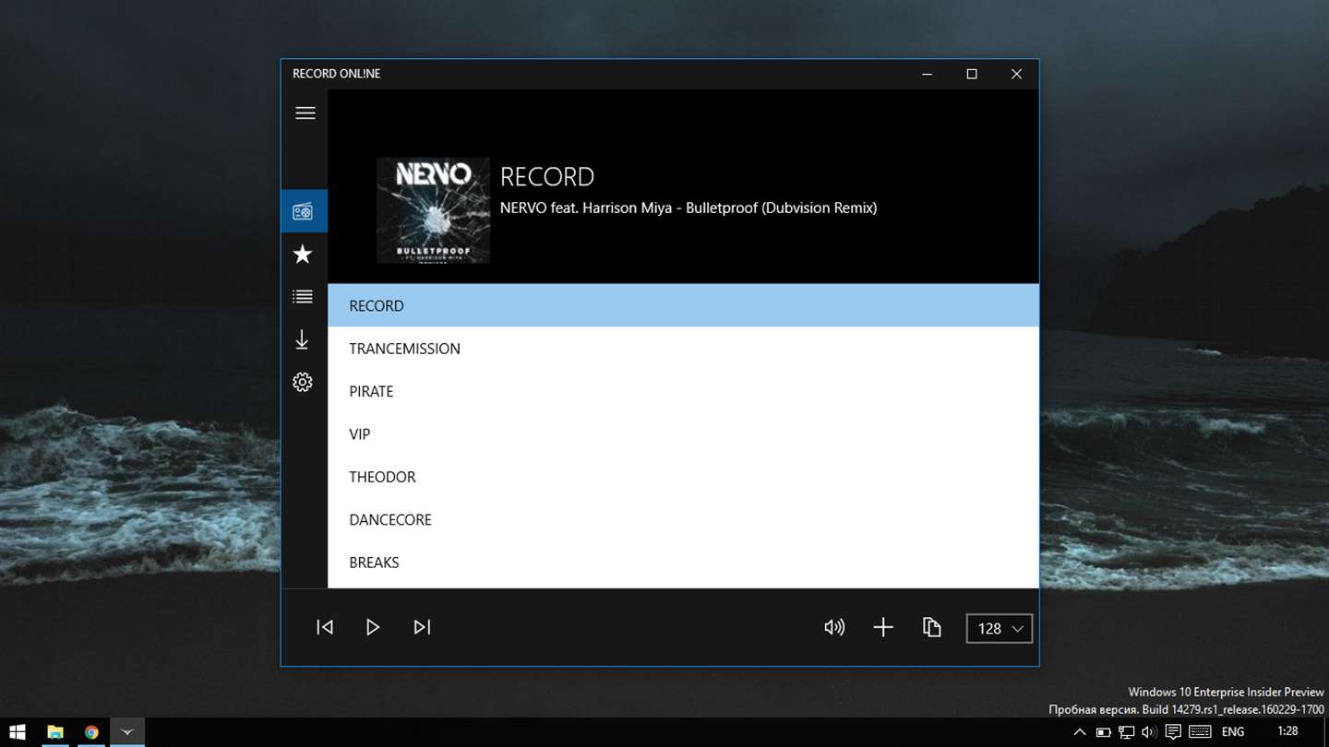The image size is (1329, 747).
Task: Click the ENG input language indicator
Action: tap(1233, 732)
